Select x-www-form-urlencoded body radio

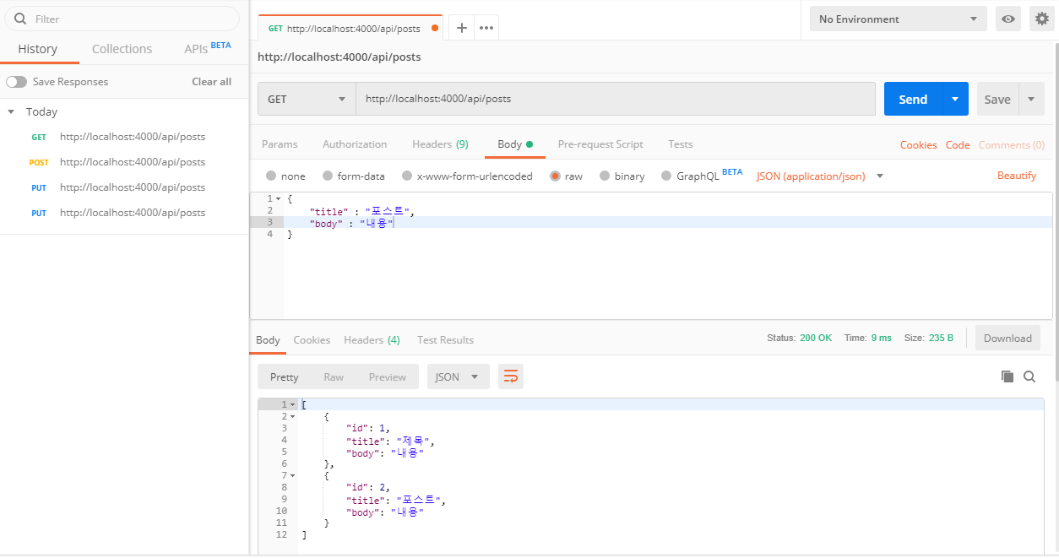click(407, 176)
